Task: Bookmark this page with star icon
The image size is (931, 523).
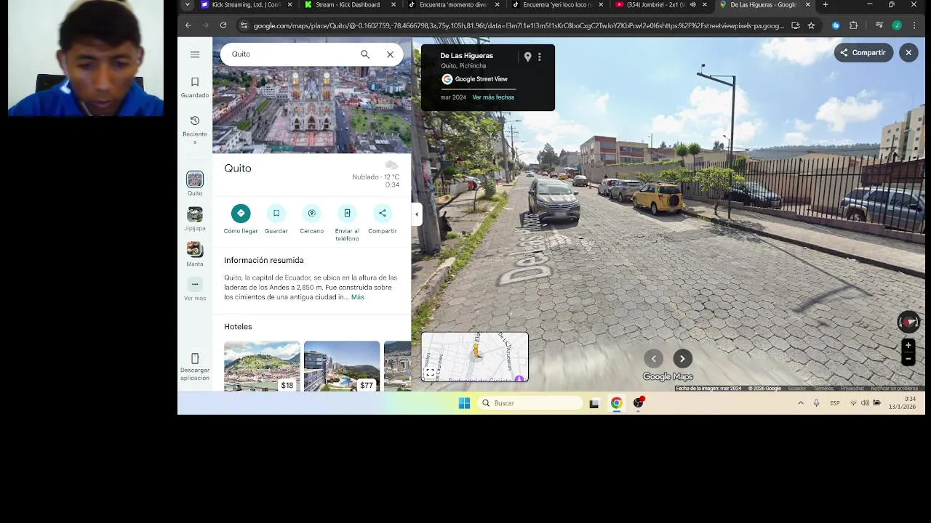Action: tap(811, 25)
